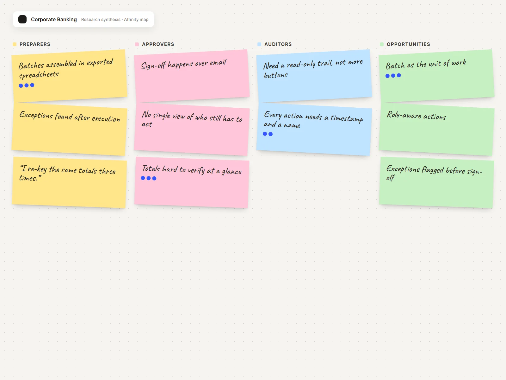
Task: Select the APPROVERS column header
Action: click(x=158, y=44)
